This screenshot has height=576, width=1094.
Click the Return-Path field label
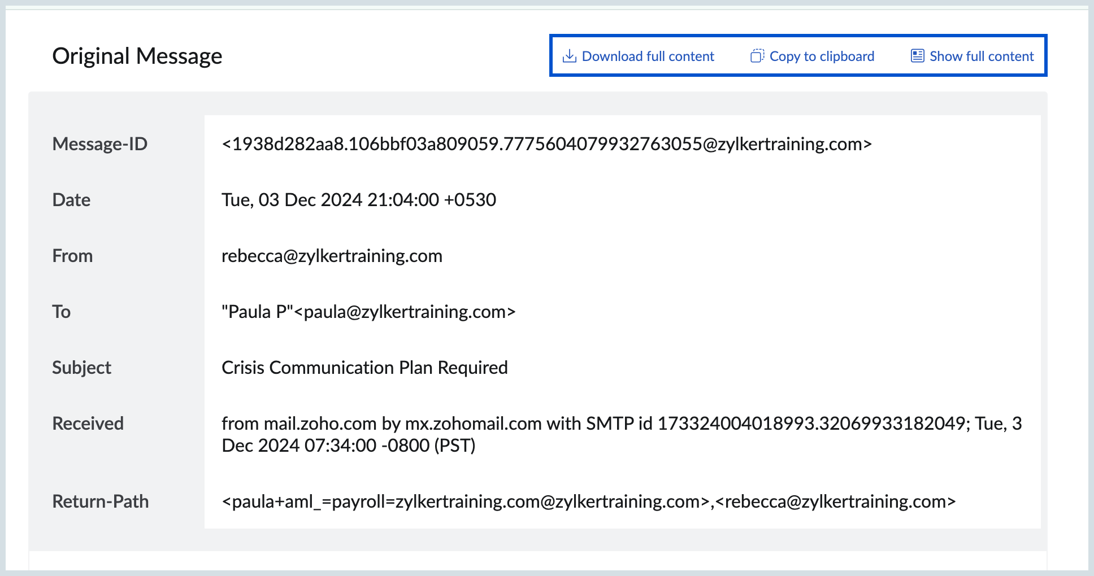click(x=101, y=501)
